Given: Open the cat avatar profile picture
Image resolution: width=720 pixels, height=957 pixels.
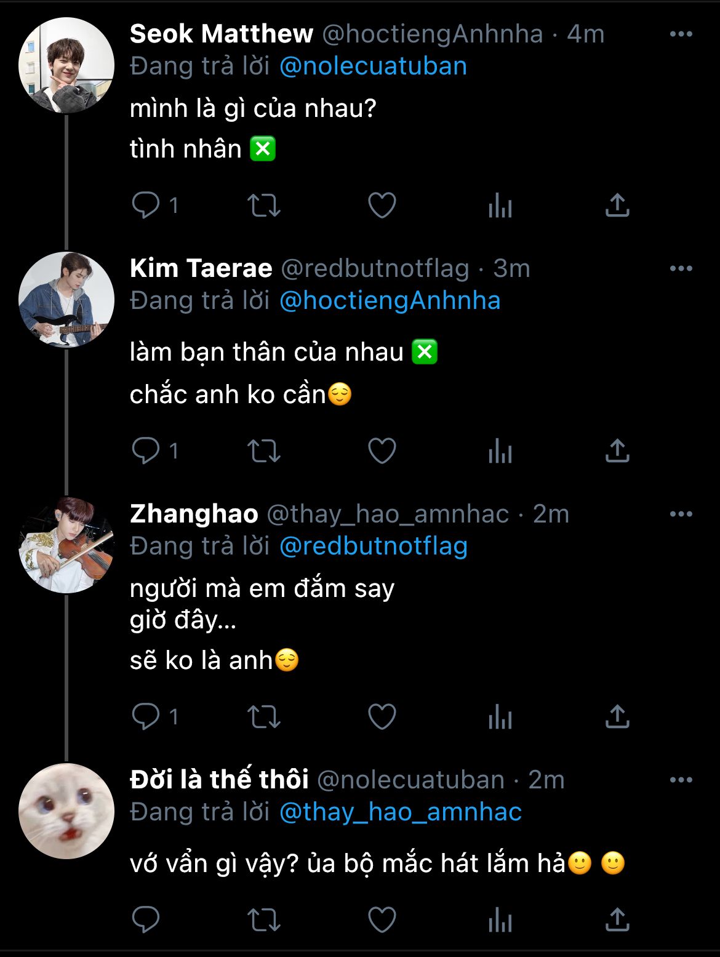Looking at the screenshot, I should [x=66, y=811].
